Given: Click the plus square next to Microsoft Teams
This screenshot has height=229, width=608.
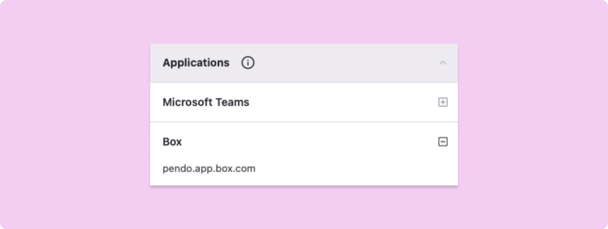Looking at the screenshot, I should 443,102.
